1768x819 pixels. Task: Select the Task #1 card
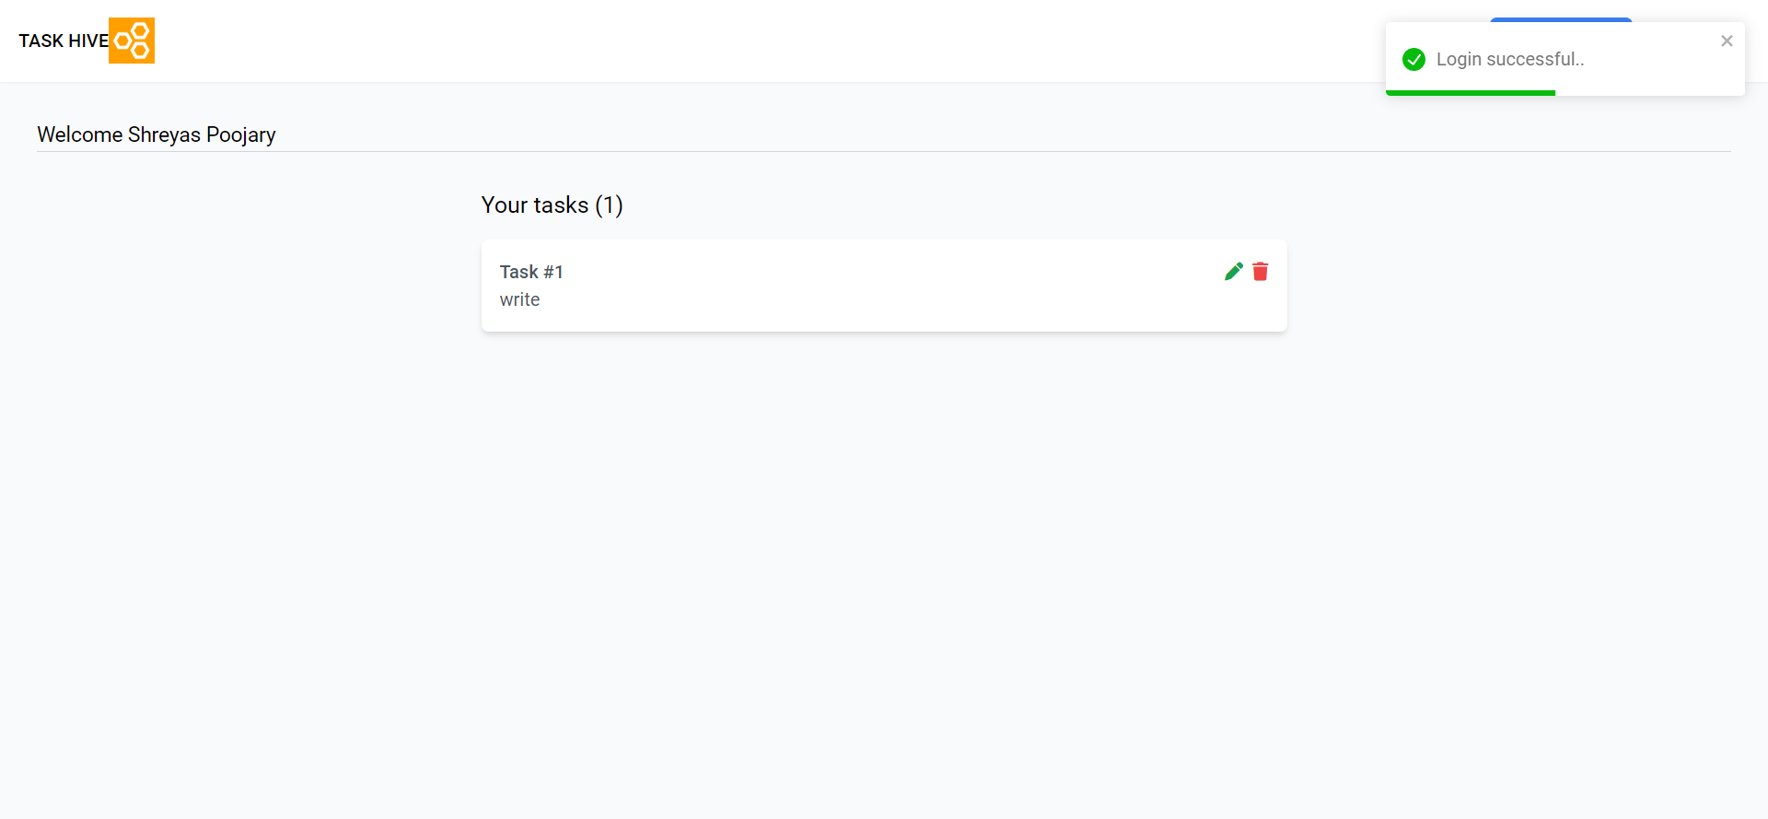(x=884, y=286)
